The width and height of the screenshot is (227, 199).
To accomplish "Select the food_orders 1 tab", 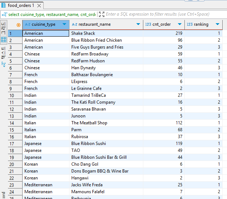I will (x=21, y=5).
